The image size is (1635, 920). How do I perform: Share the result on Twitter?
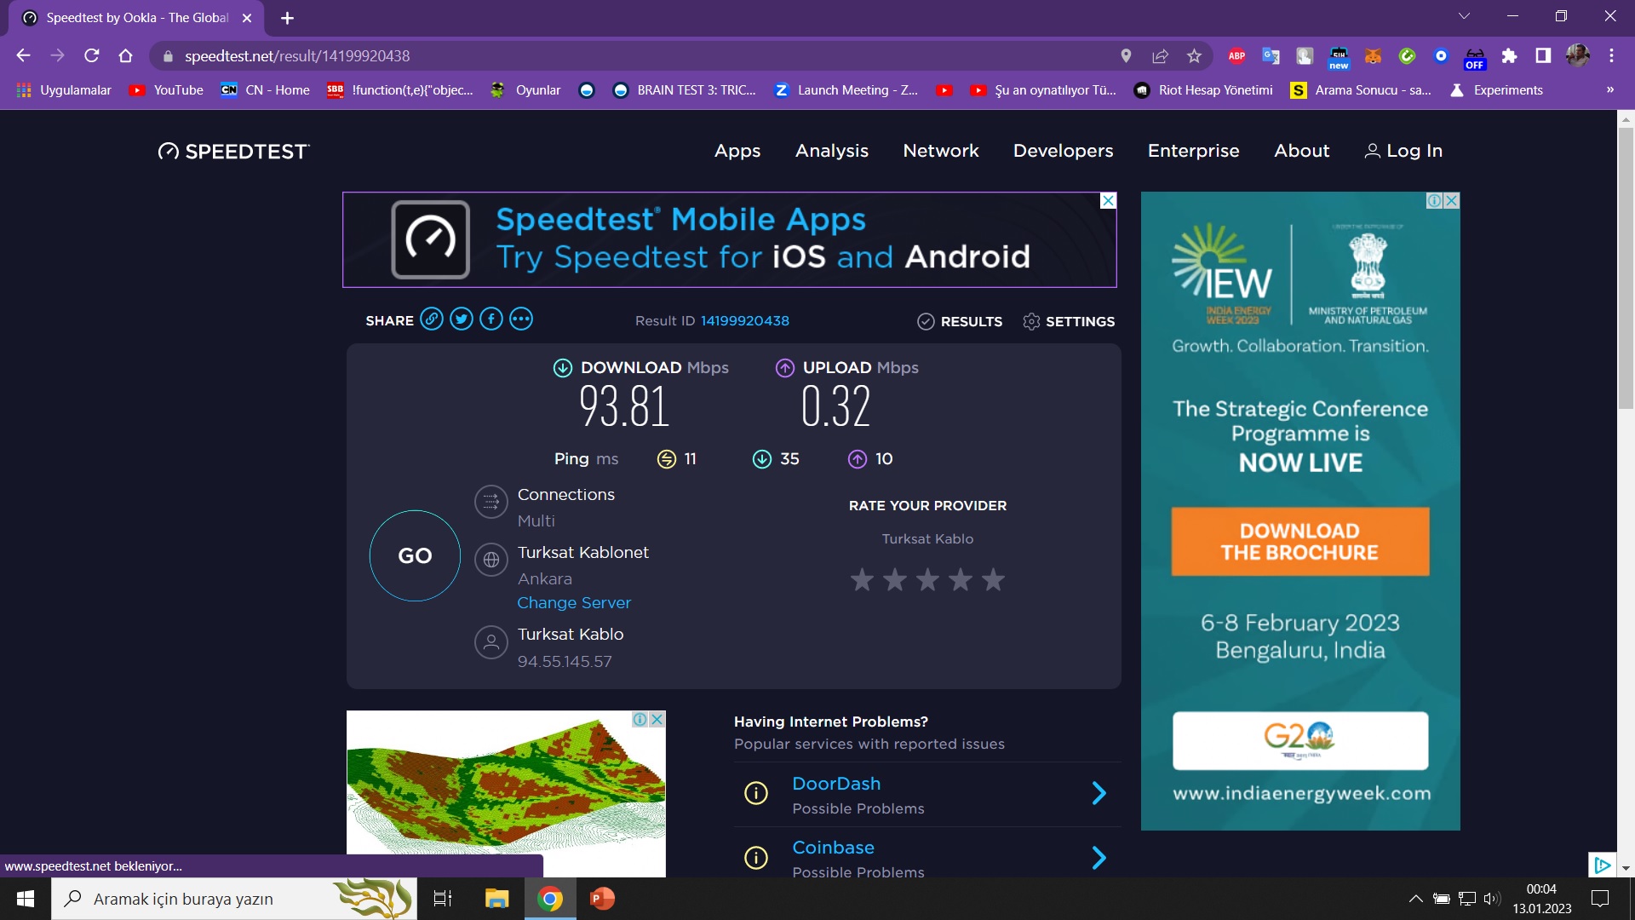pos(462,319)
